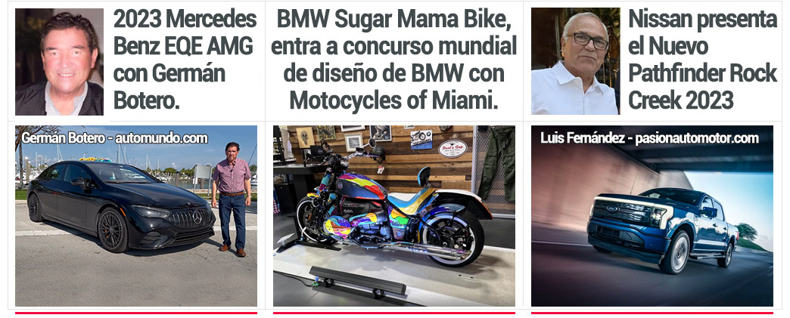Click the Mercedes star emblem on the grille
This screenshot has width=790, height=318.
pyautogui.click(x=197, y=218)
